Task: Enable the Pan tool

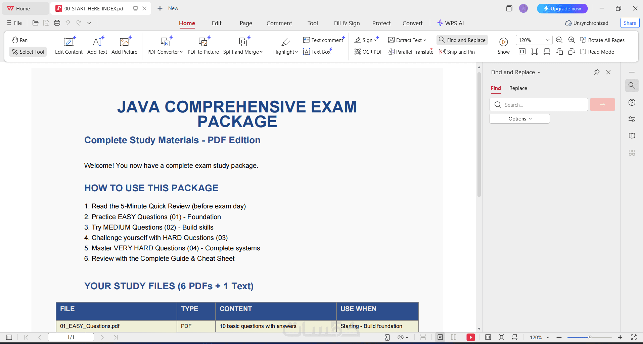Action: click(20, 40)
